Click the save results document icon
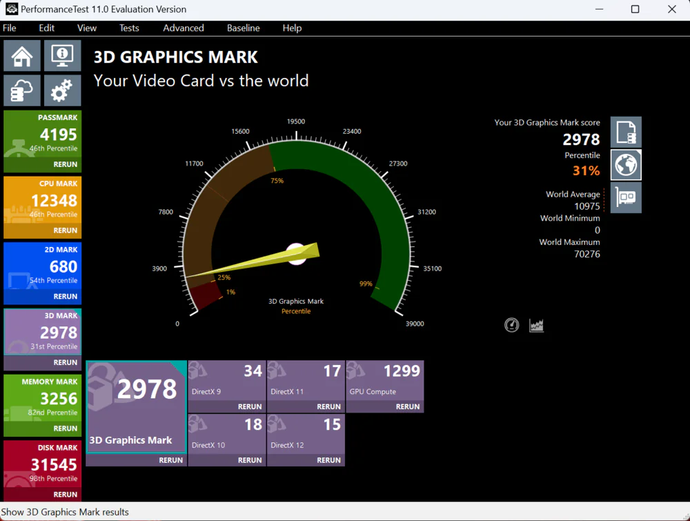Viewport: 690px width, 521px height. (x=626, y=132)
